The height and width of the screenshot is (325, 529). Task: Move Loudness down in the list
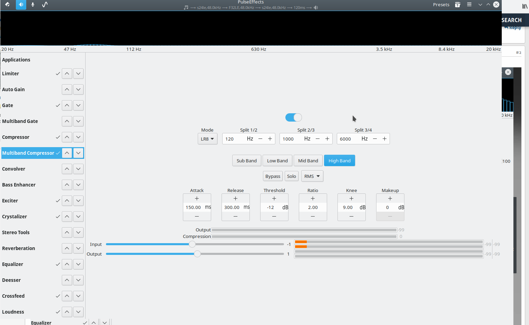point(78,312)
